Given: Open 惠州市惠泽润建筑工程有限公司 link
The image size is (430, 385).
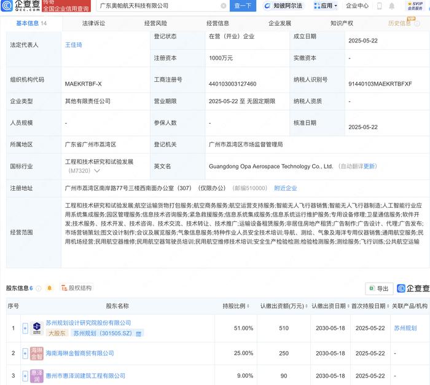Looking at the screenshot, I should coord(85,376).
